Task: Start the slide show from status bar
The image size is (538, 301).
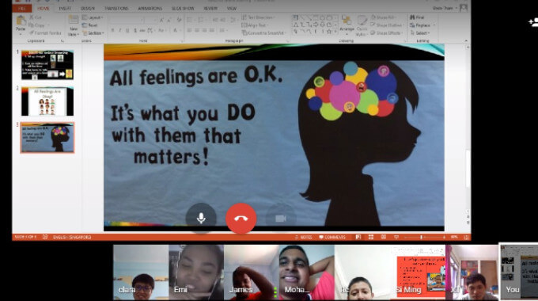Action: [396, 237]
